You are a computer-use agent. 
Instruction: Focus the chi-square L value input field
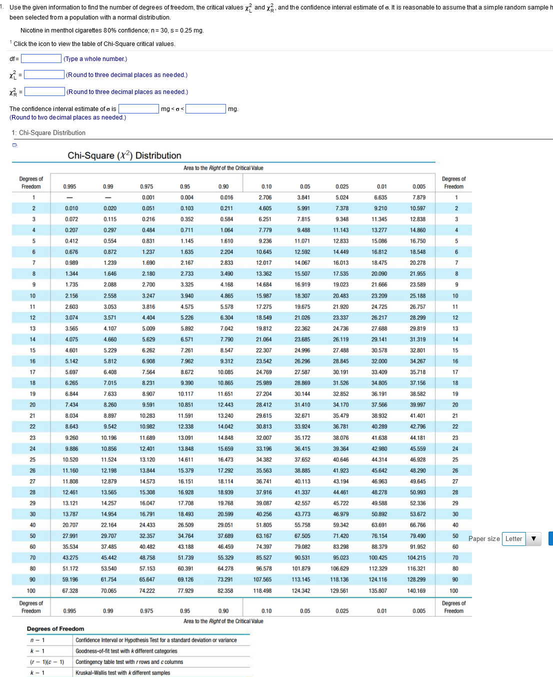point(44,74)
